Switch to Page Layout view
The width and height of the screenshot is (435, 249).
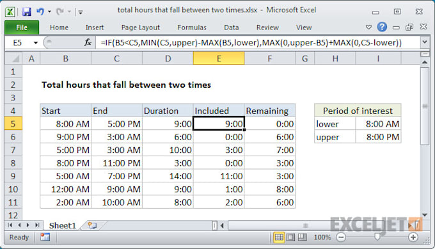tap(290, 237)
